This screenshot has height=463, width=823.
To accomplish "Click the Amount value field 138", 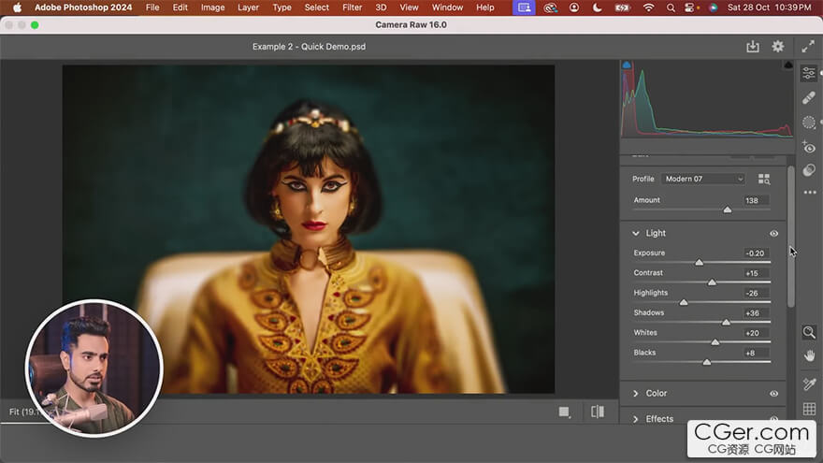I will click(756, 200).
